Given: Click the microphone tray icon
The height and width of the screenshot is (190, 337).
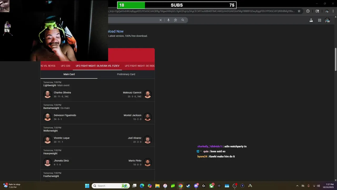Looking at the screenshot, I should point(308,186).
